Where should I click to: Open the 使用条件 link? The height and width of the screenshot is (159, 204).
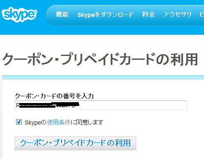[x=59, y=123]
